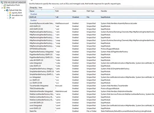154x113 pixels.
Task: Select the PageHandlerFactory-ISAPI-2.0 row
Action: pyautogui.click(x=92, y=54)
